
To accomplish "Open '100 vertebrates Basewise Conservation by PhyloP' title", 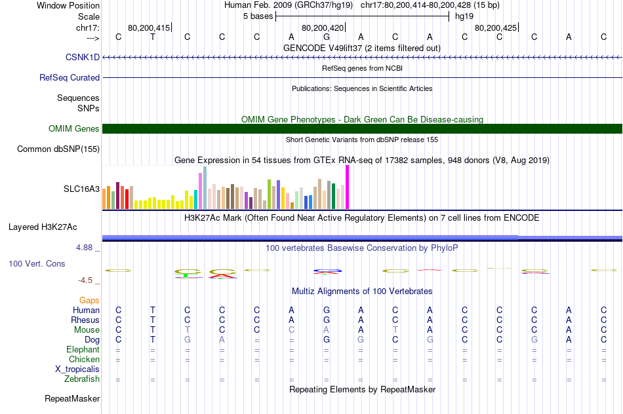I will click(362, 248).
